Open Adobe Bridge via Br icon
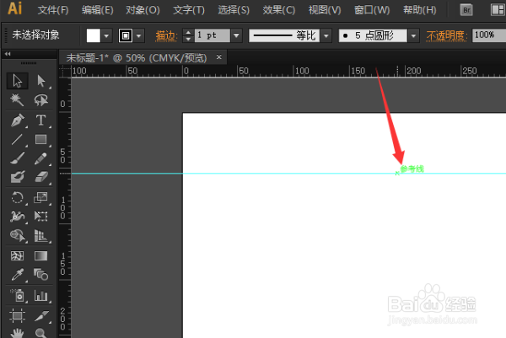 [x=466, y=10]
